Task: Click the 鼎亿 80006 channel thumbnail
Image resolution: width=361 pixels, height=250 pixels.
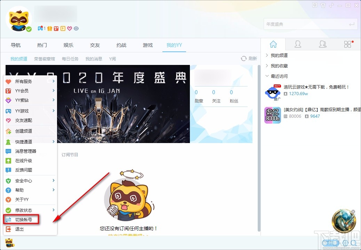Action: pos(273,115)
